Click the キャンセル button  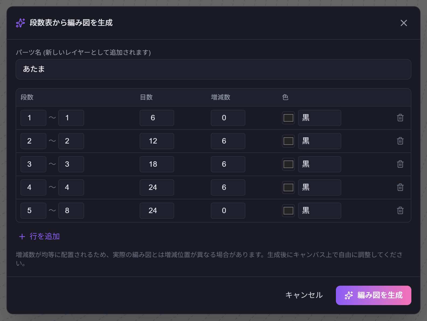click(x=304, y=295)
